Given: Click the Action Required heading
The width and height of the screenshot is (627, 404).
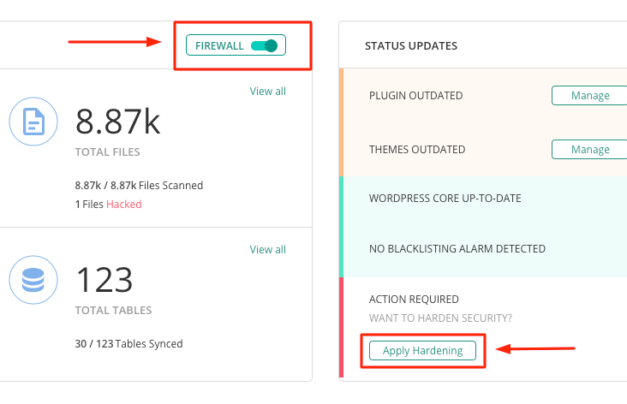Looking at the screenshot, I should pyautogui.click(x=414, y=300).
